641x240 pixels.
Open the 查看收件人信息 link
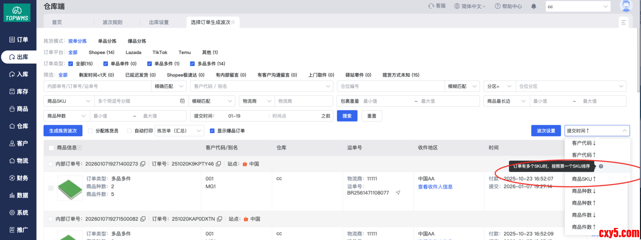point(435,187)
